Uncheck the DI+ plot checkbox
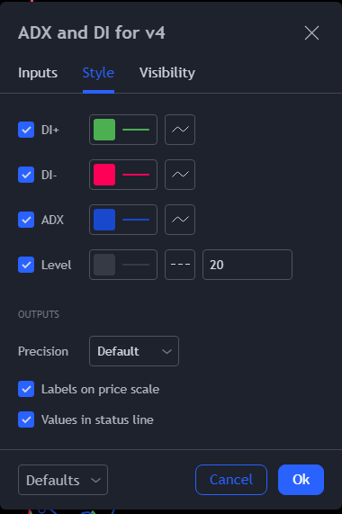Image resolution: width=342 pixels, height=514 pixels. click(26, 130)
